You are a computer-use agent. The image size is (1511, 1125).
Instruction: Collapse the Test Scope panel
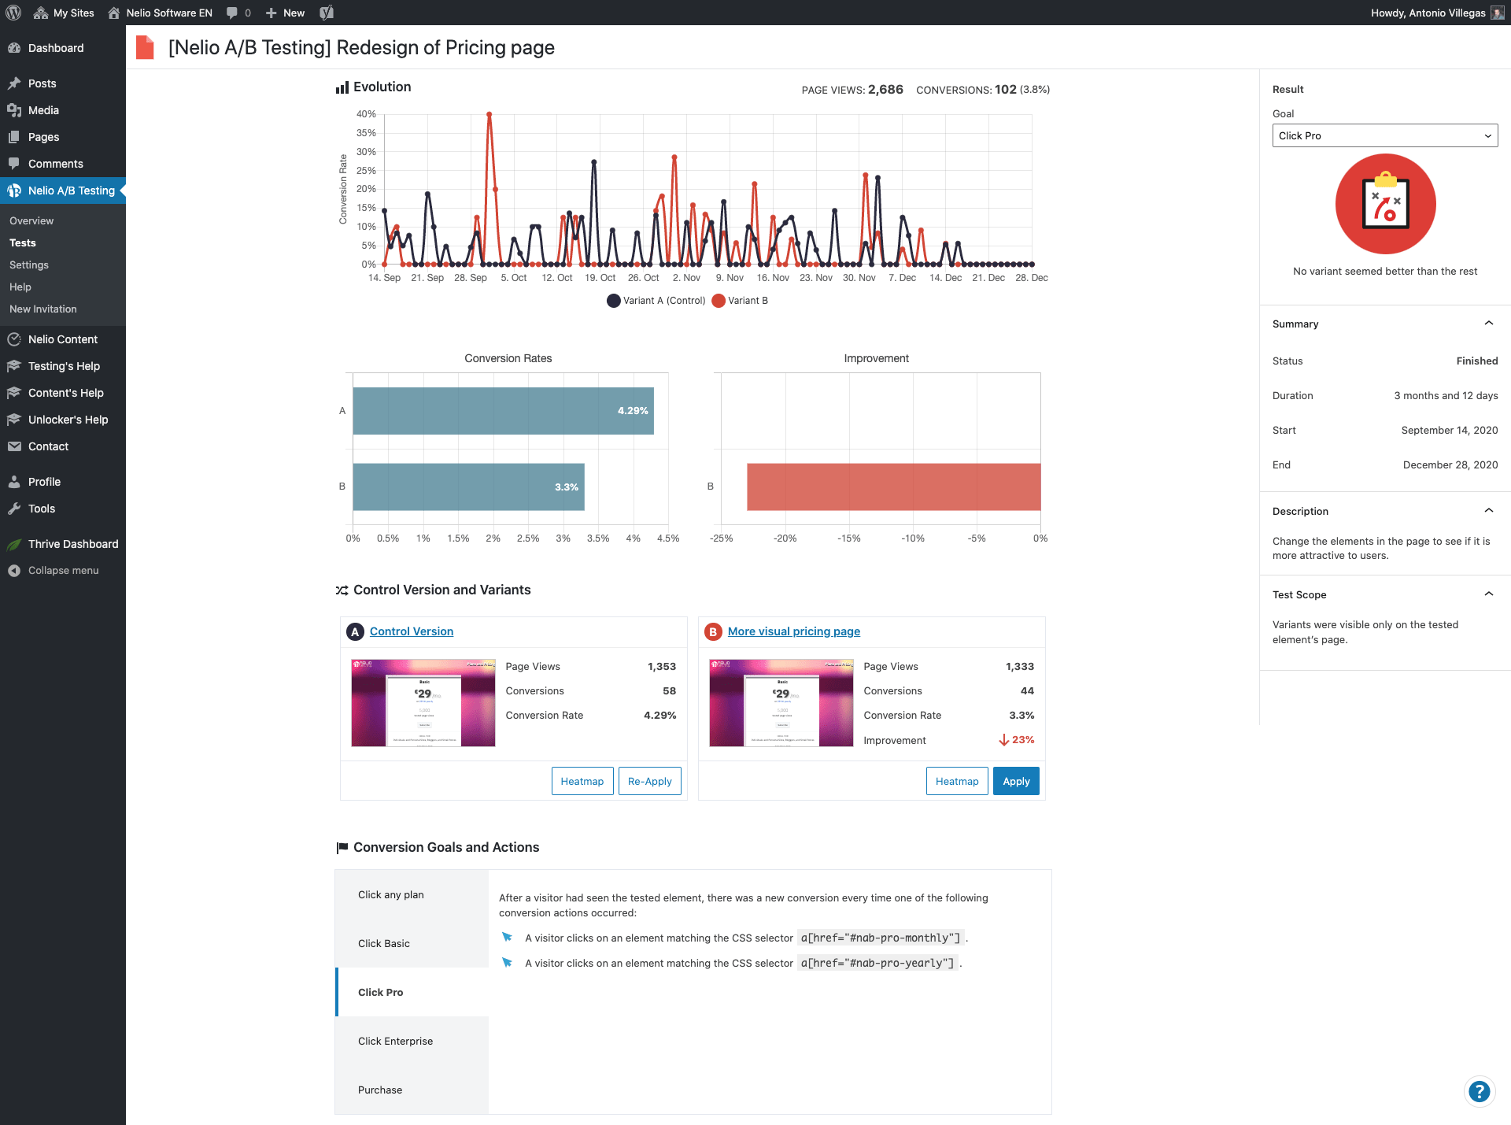pos(1488,594)
